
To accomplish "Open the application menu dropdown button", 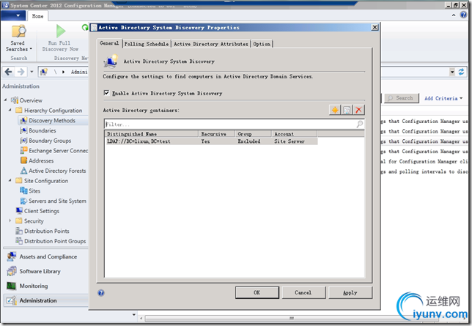I will coord(13,15).
